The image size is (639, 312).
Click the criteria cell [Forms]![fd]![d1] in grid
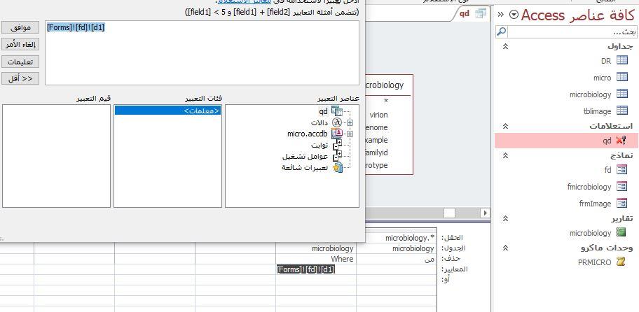click(316, 269)
